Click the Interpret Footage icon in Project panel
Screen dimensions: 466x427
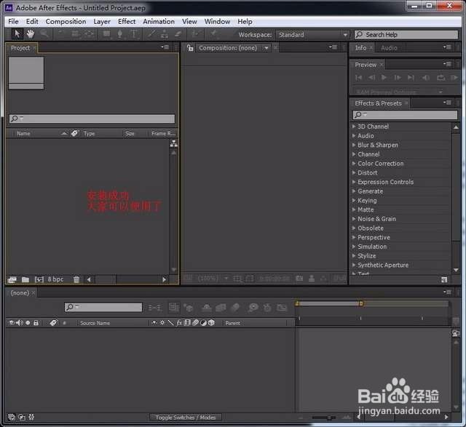(x=12, y=279)
